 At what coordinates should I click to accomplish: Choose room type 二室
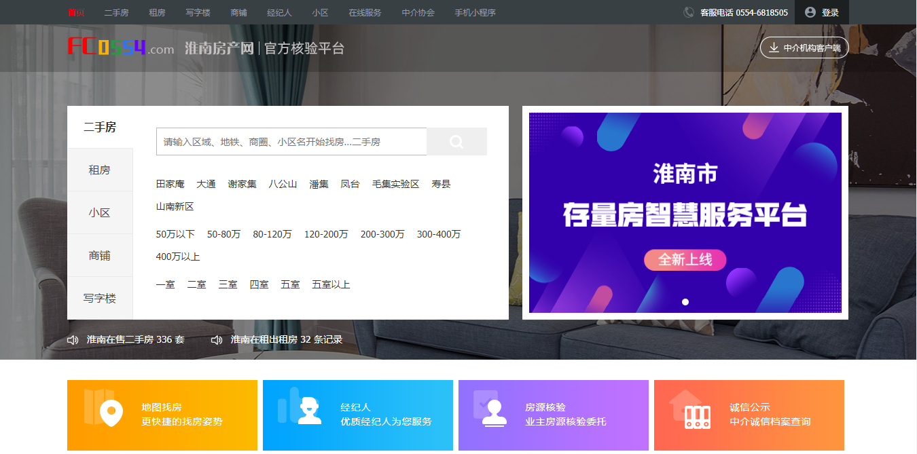click(196, 284)
